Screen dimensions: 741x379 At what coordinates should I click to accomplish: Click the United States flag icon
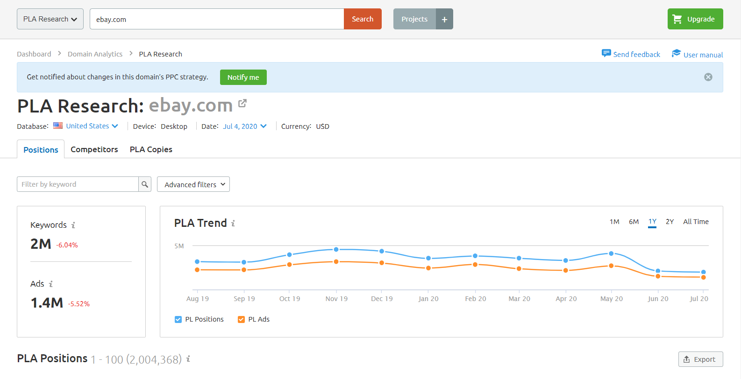pyautogui.click(x=58, y=126)
